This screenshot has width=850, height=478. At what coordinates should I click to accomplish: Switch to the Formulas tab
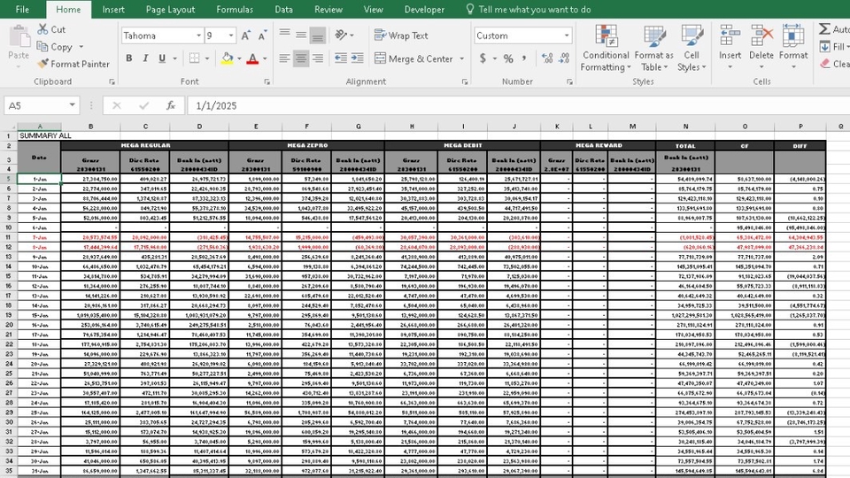235,9
